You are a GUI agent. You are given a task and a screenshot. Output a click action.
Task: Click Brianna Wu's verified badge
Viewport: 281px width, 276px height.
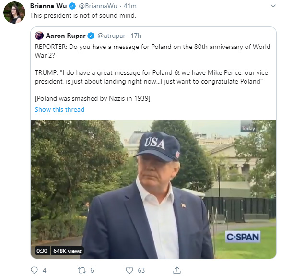72,6
